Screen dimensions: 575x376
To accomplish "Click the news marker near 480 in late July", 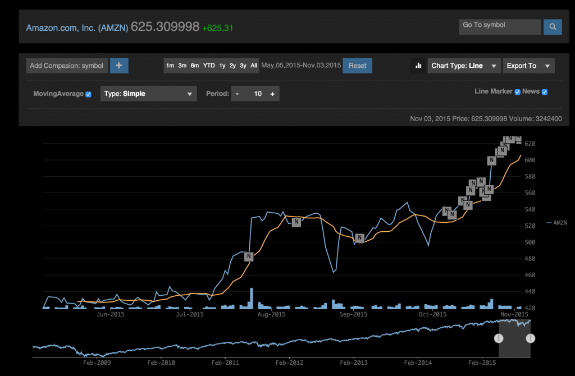I will [x=249, y=256].
